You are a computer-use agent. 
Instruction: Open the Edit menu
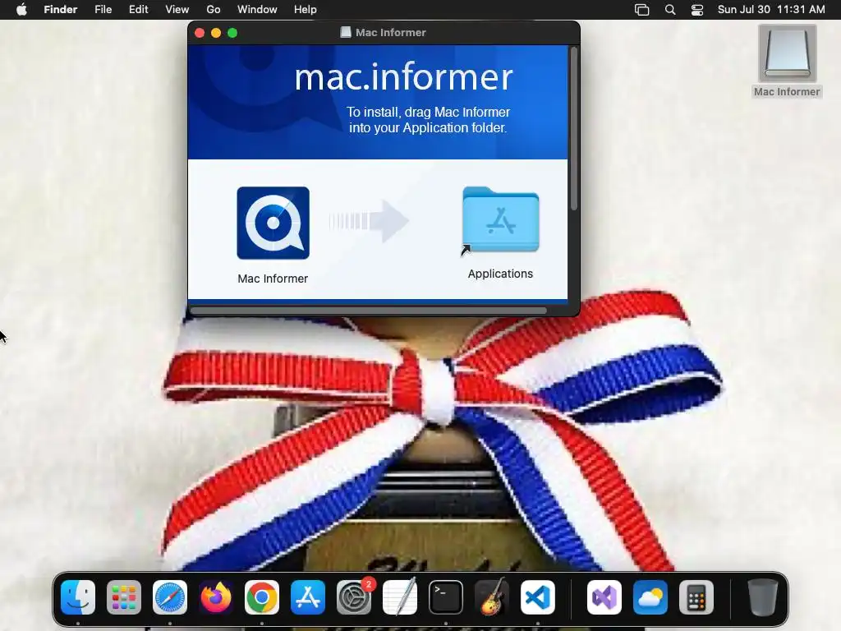(x=138, y=10)
